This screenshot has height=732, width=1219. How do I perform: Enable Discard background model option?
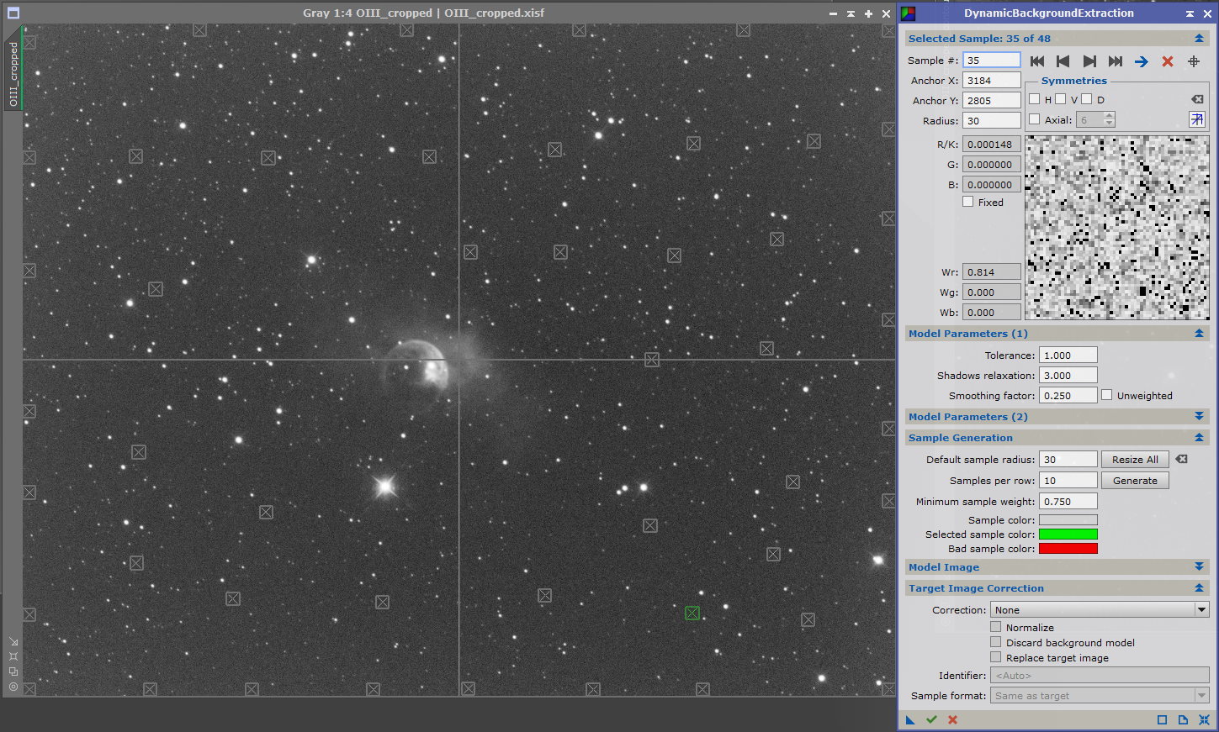[x=996, y=643]
